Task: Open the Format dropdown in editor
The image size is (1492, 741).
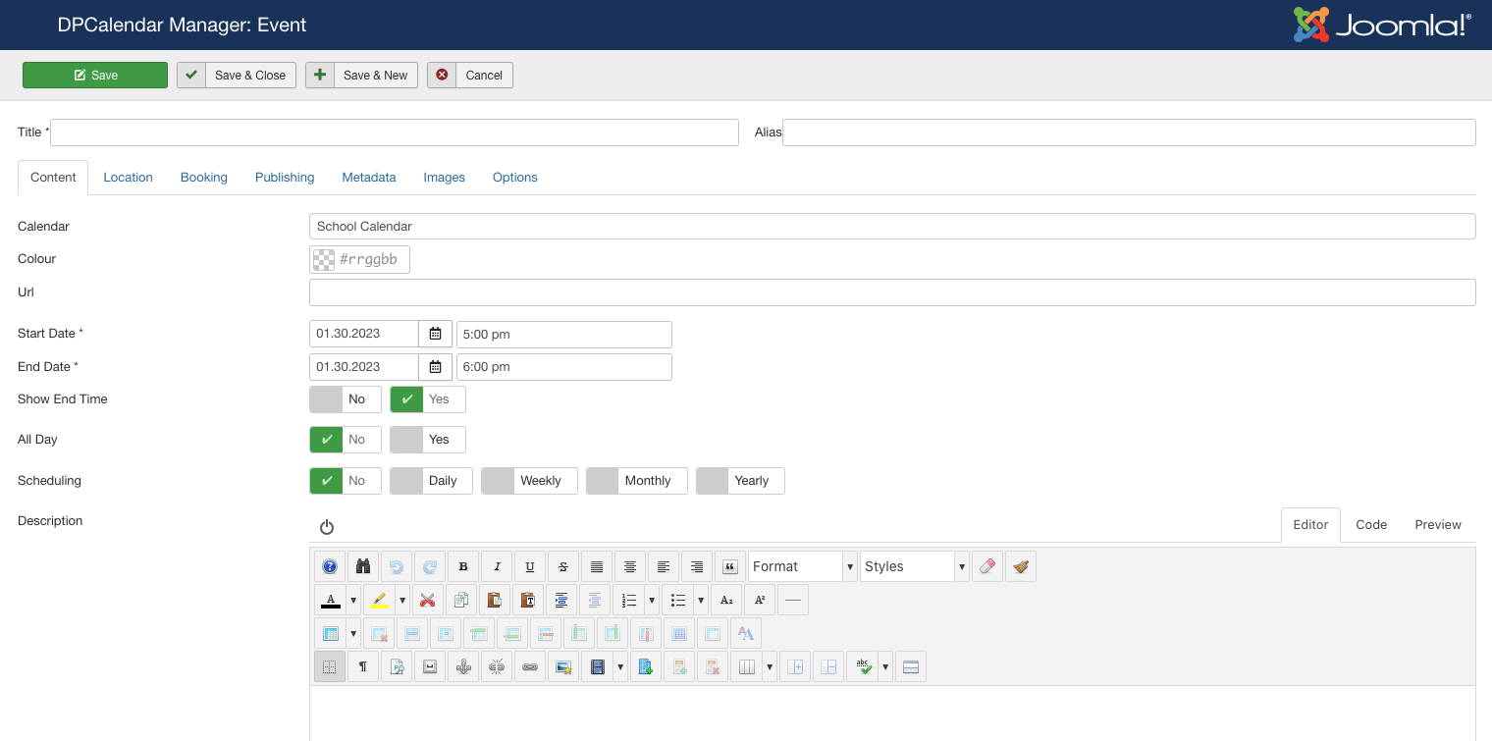Action: click(x=803, y=566)
